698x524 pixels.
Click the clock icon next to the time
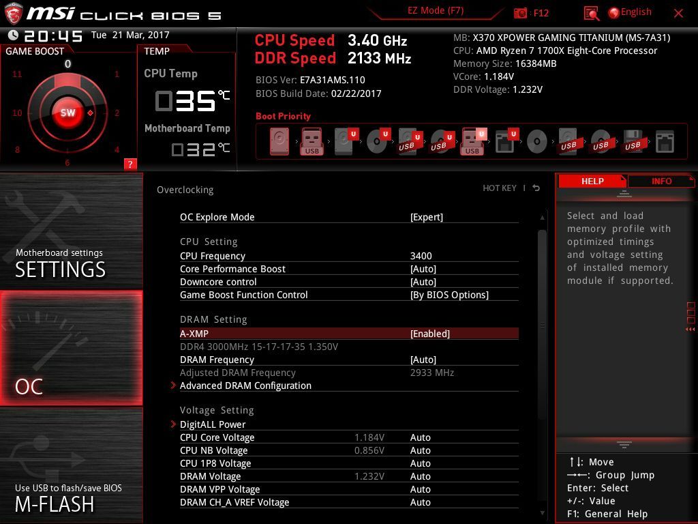coord(13,35)
